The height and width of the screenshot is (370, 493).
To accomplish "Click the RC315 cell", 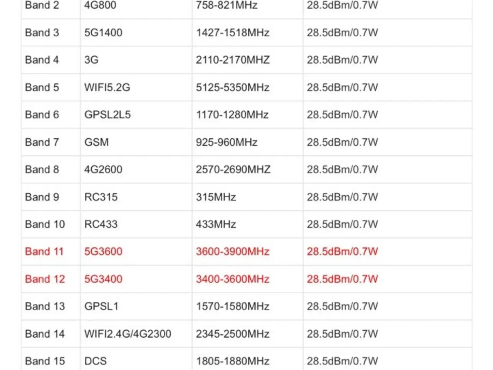I will (101, 197).
